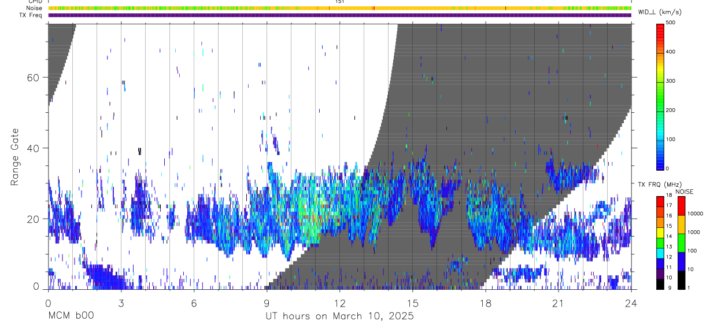Pick the black 9 MHz TX FRQ swatch

(x=660, y=284)
